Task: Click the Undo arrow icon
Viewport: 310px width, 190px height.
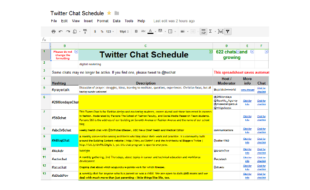Action: click(x=61, y=31)
